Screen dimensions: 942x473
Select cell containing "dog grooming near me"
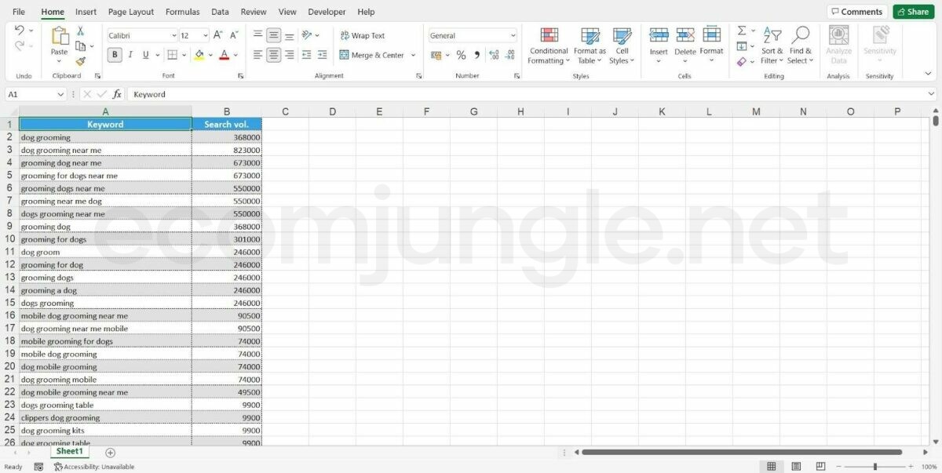click(105, 150)
